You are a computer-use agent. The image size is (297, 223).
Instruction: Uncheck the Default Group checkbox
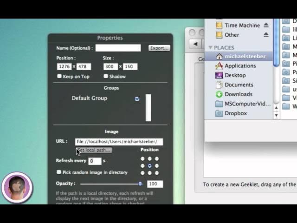tap(137, 98)
